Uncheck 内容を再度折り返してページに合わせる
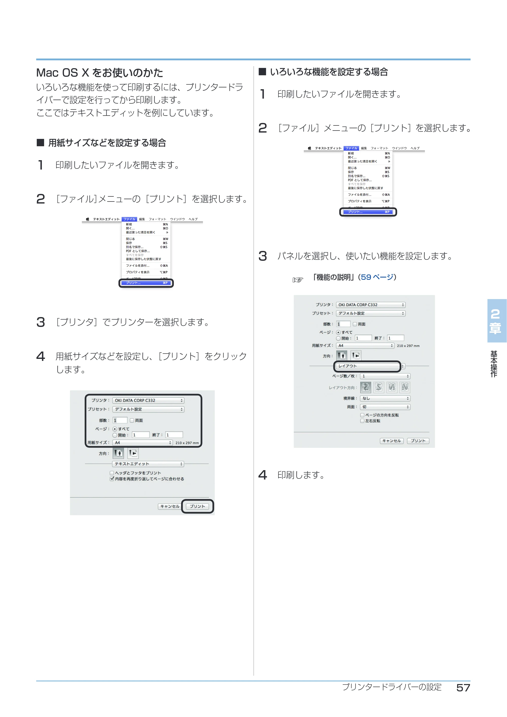Screen dimensions: 507x717 [112, 479]
